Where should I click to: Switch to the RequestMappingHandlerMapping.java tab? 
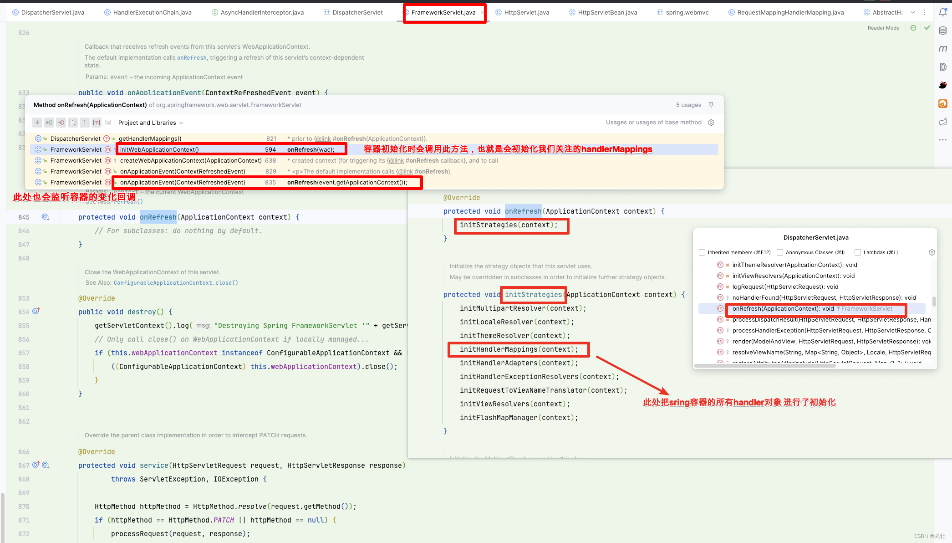coord(786,12)
